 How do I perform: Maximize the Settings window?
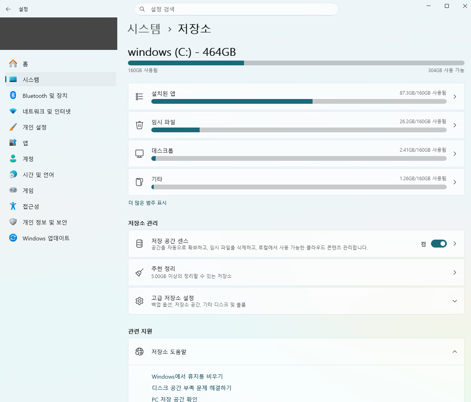click(447, 6)
